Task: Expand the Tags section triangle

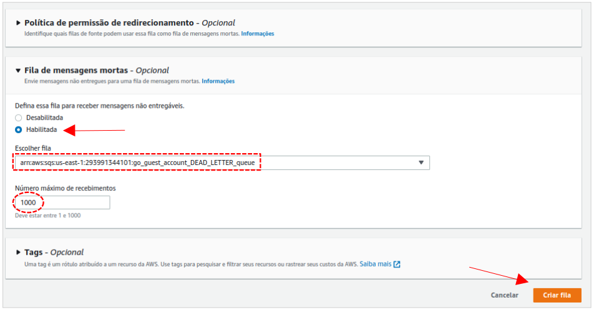Action: tap(18, 253)
